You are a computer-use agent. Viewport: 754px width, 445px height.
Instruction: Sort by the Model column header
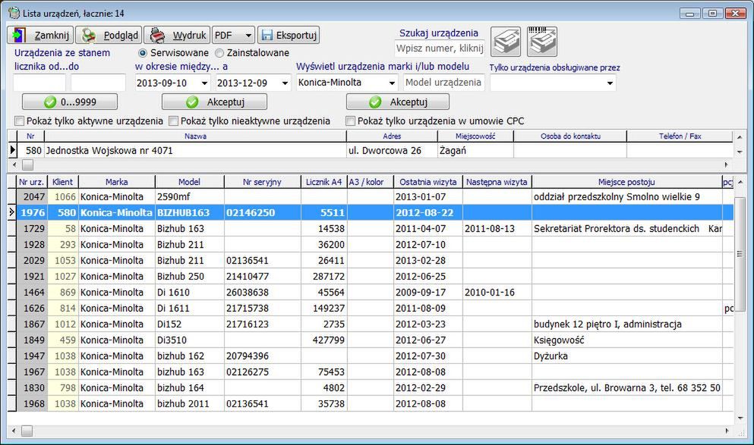190,182
